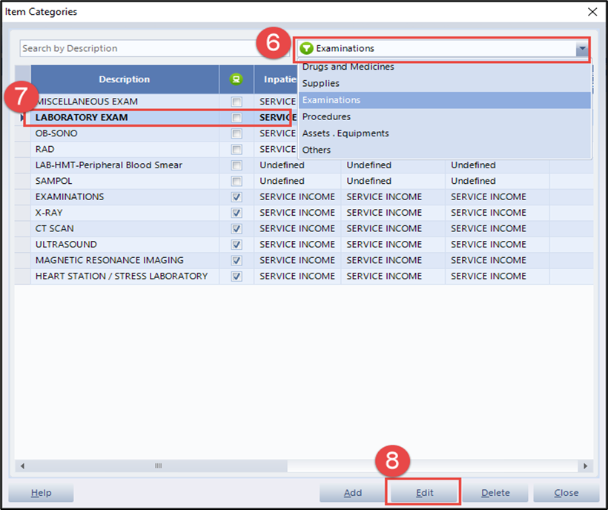Screen dimensions: 608x510
Task: Open Help at the bottom left
Action: coord(41,493)
